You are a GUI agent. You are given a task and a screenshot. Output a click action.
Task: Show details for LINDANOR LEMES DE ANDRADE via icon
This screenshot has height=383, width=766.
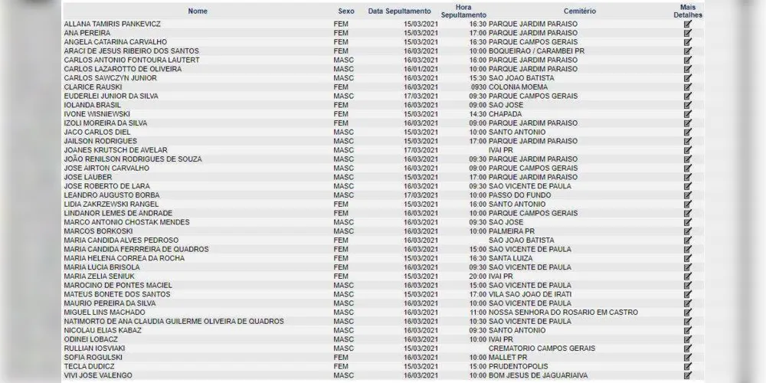tap(688, 214)
